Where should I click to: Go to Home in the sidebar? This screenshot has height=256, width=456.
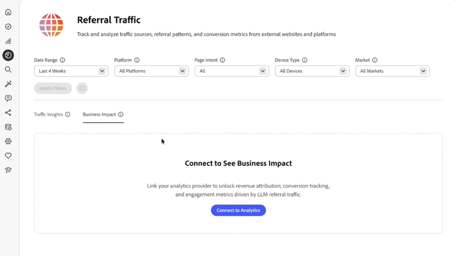[x=8, y=12]
